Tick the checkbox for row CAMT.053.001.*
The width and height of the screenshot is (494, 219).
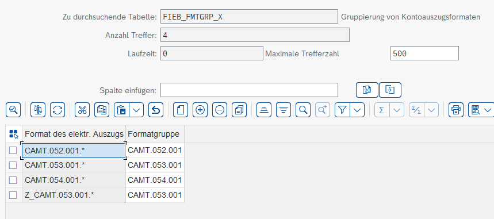click(13, 165)
